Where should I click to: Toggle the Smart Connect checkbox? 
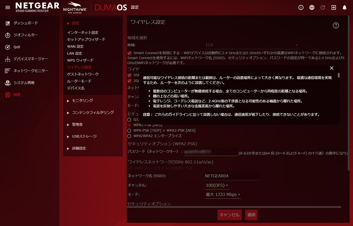pyautogui.click(x=129, y=53)
